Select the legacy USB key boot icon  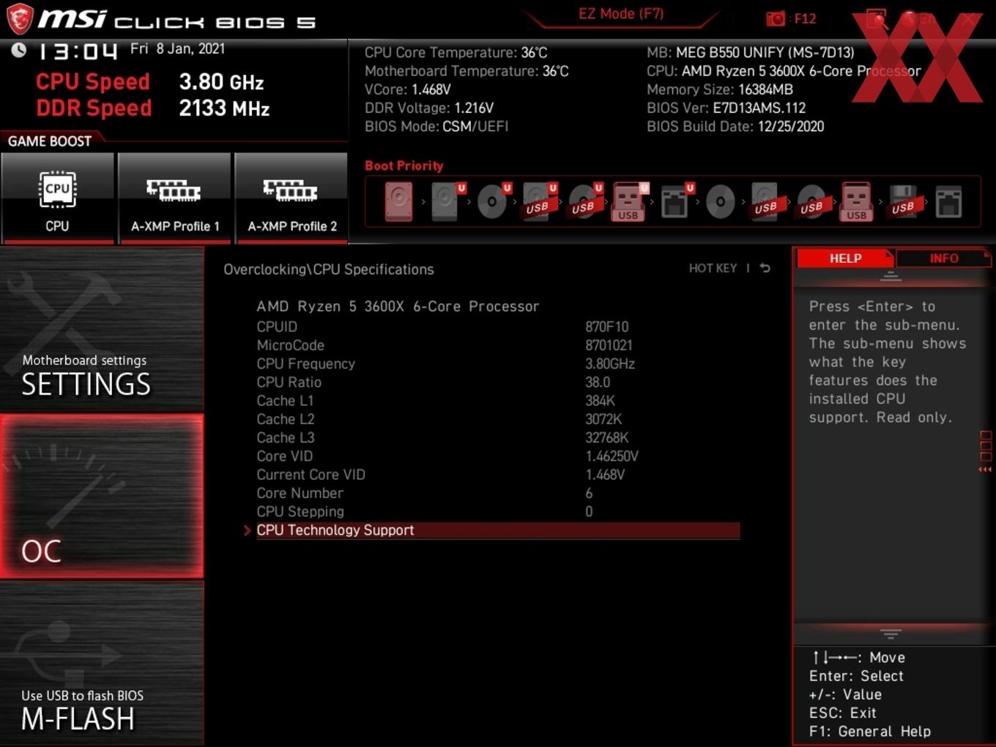[x=857, y=201]
